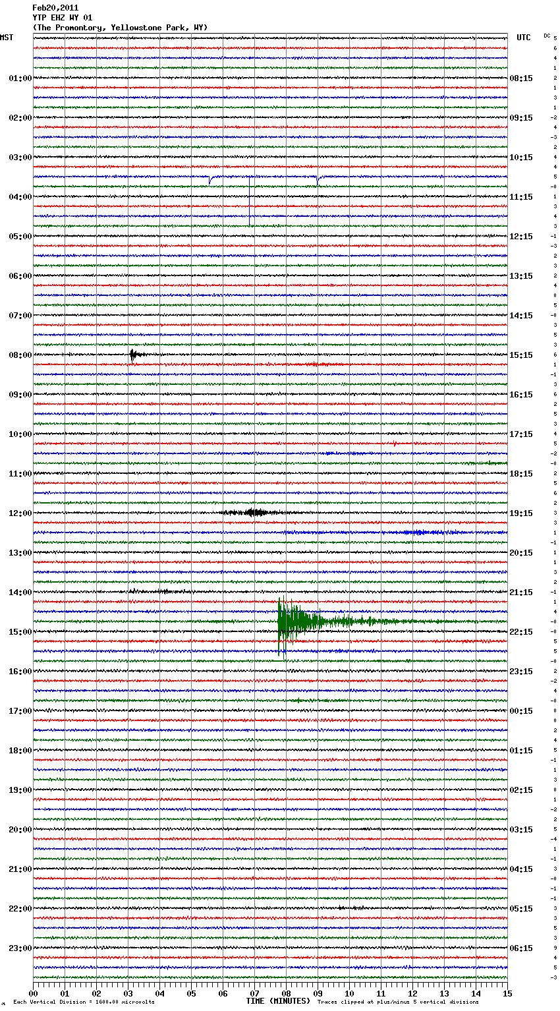Click the 08 tick on the minutes axis

tap(286, 993)
